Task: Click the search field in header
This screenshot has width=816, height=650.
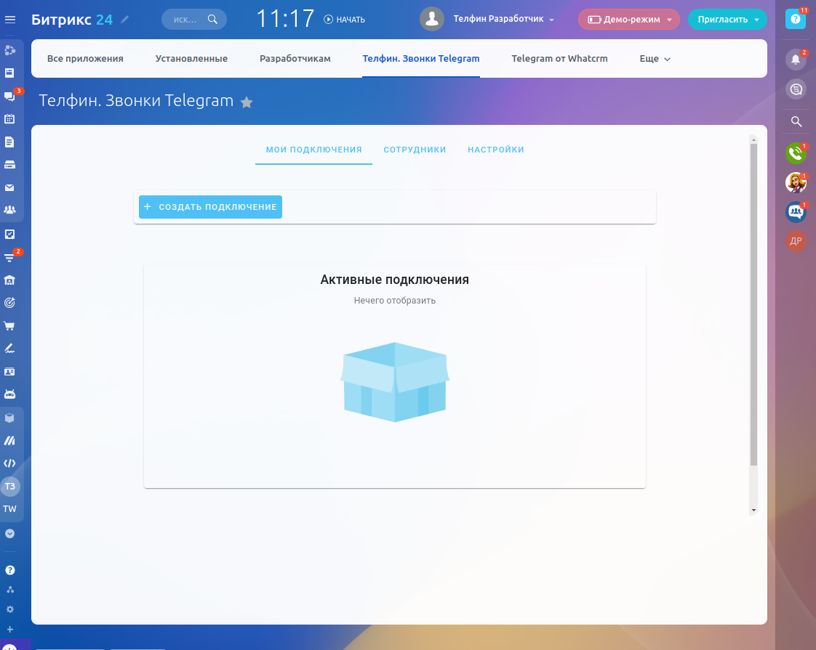Action: 194,20
